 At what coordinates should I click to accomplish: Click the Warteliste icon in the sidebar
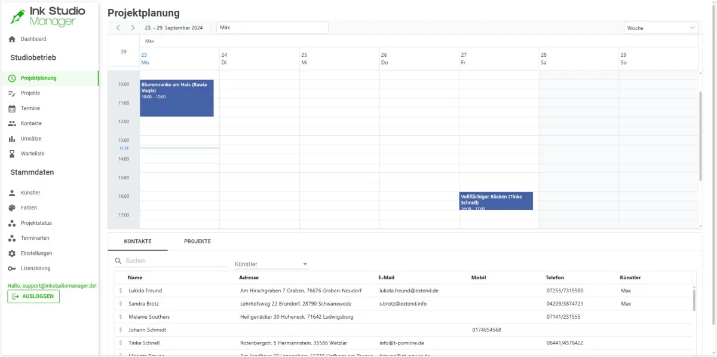tap(11, 153)
